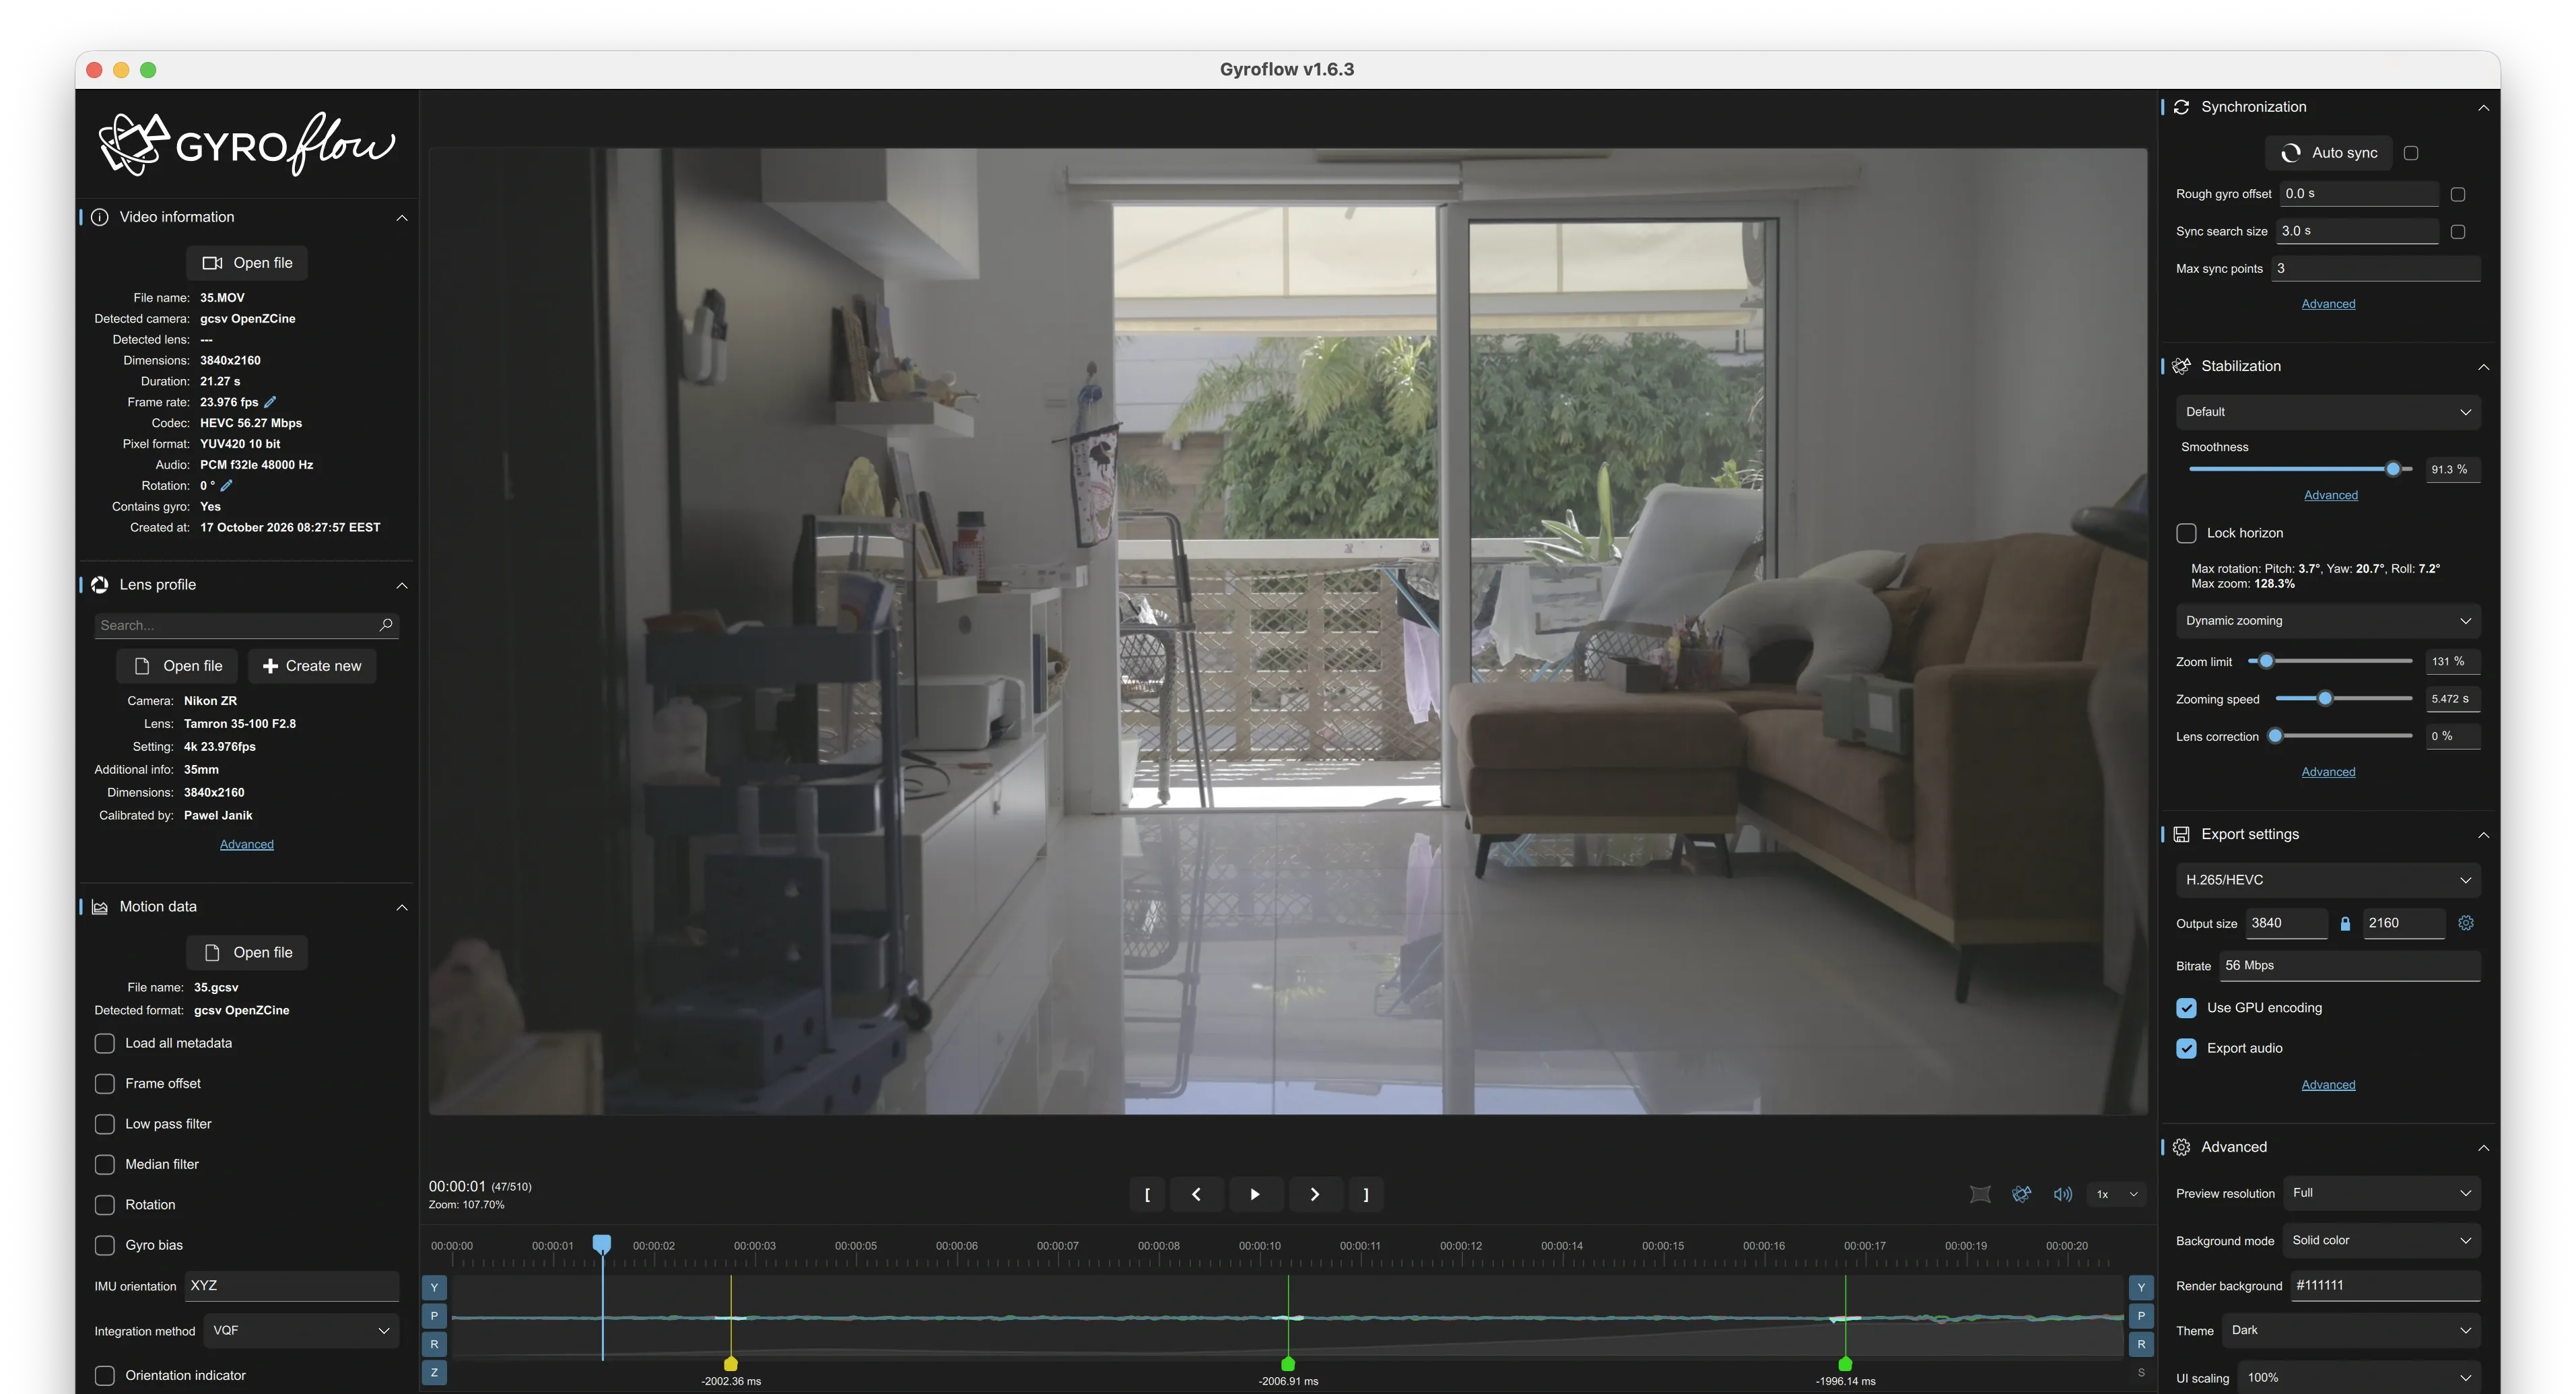Open Advanced link under Lens profile
Screen dimensions: 2576x1394
tap(247, 844)
